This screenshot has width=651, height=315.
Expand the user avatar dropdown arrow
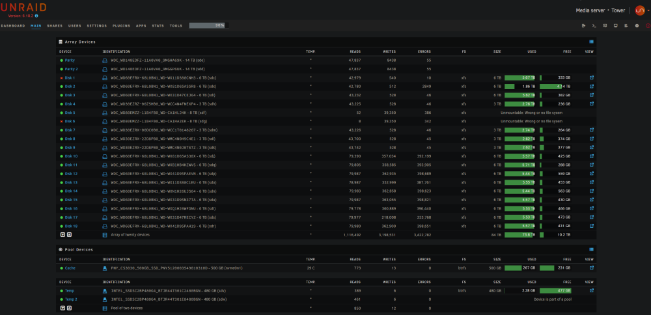(648, 11)
